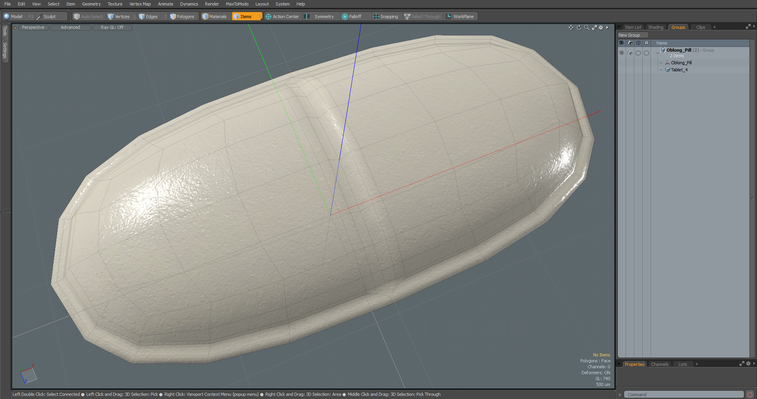Screen dimensions: 757x399
Task: Open viewport settings gear icon
Action: 601,28
